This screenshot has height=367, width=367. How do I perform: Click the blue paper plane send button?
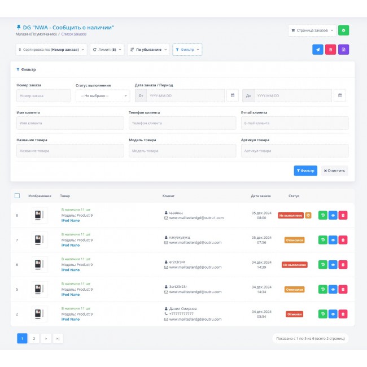click(x=318, y=50)
